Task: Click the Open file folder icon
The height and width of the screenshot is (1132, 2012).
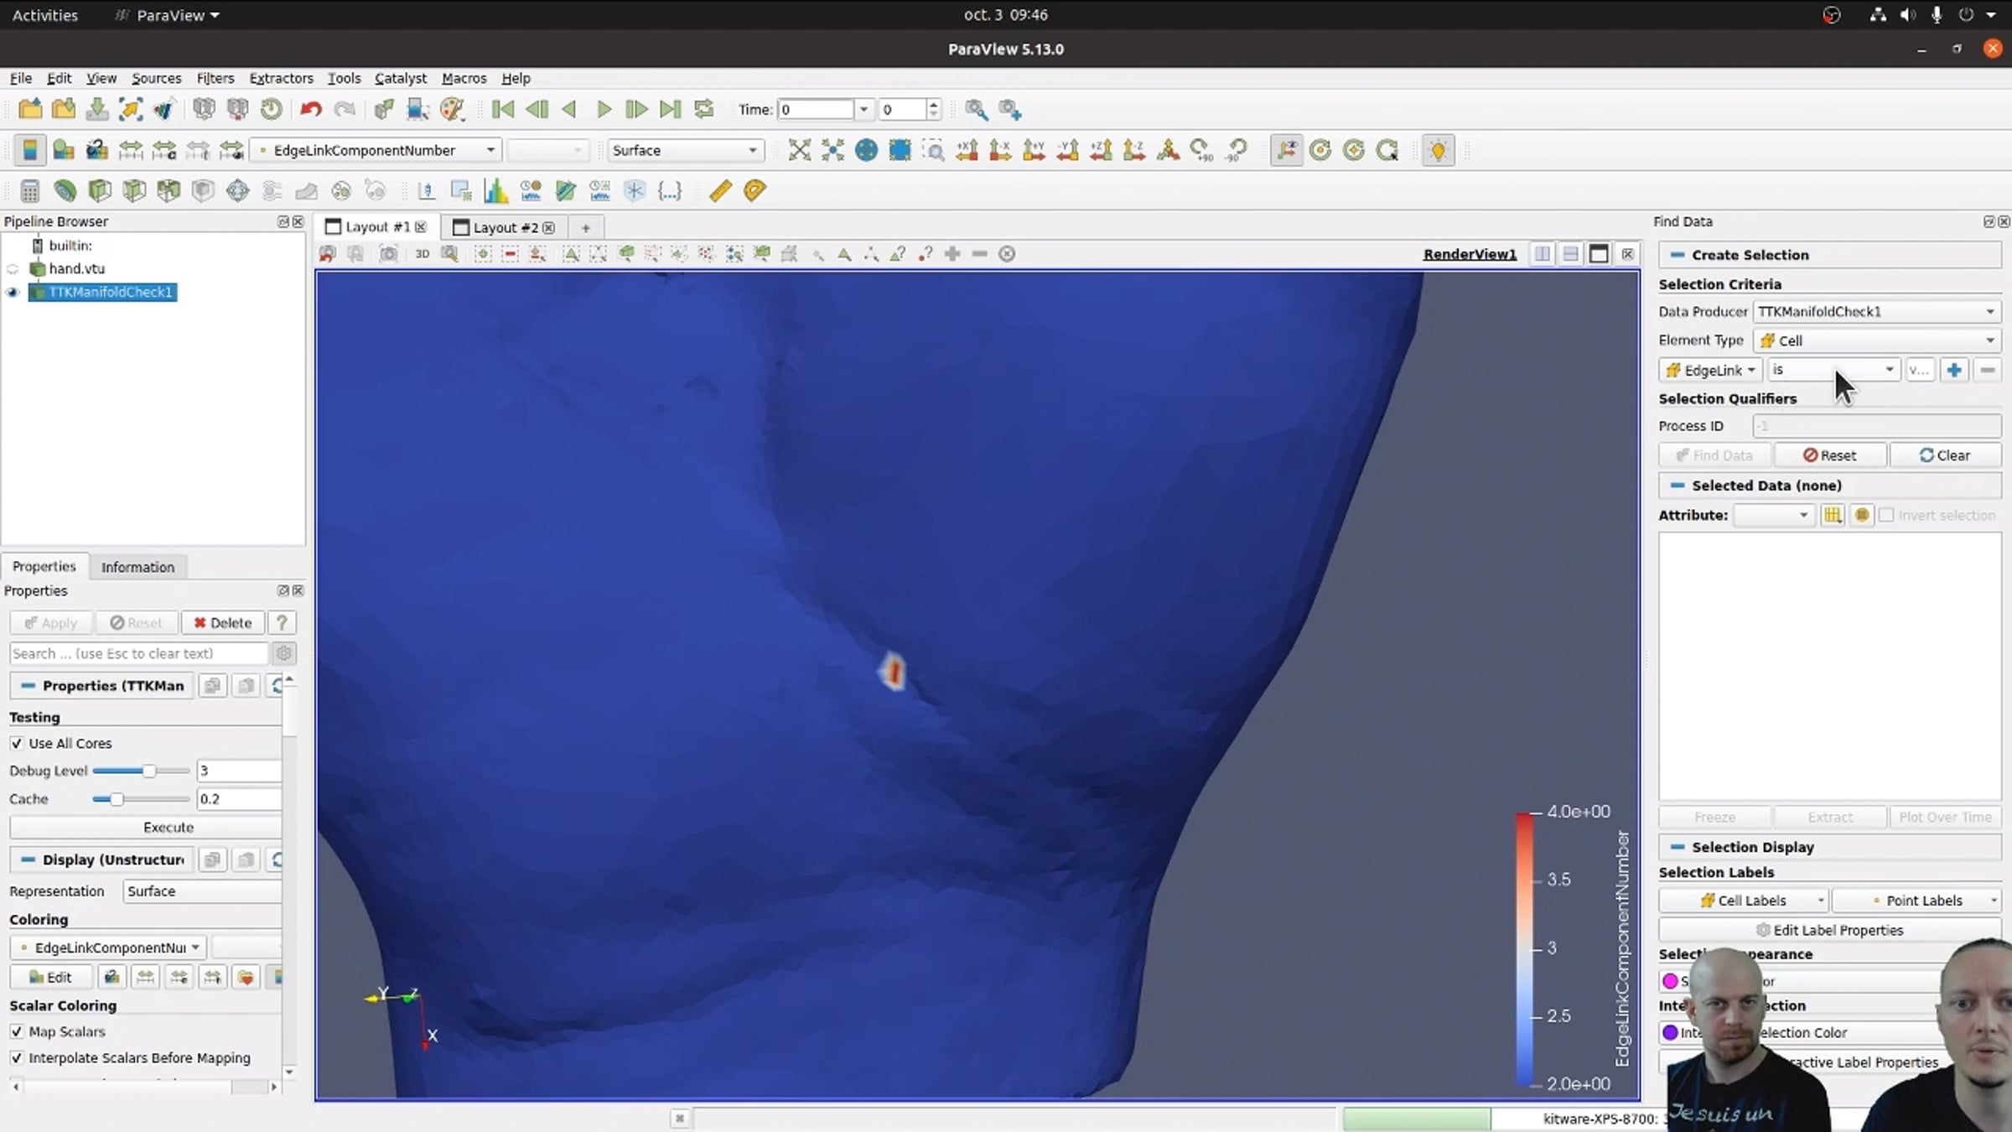Action: coord(30,109)
